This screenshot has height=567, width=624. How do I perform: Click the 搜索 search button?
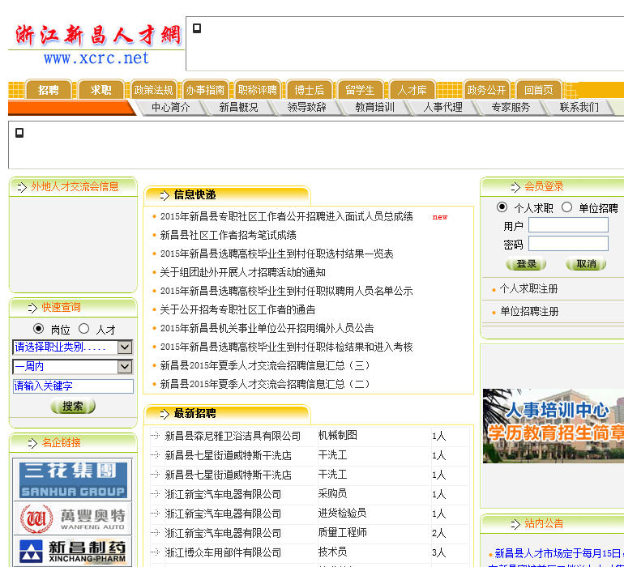[x=73, y=406]
